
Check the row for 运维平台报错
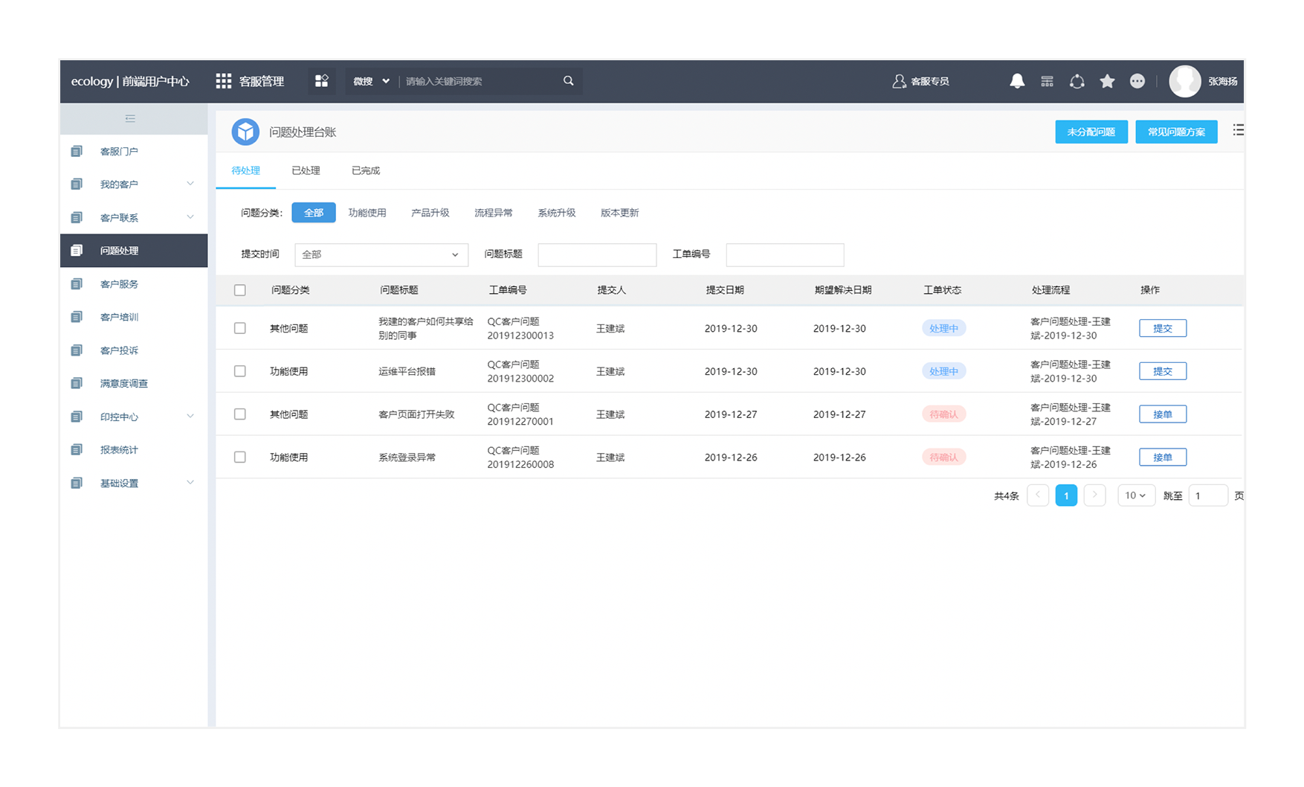(239, 371)
